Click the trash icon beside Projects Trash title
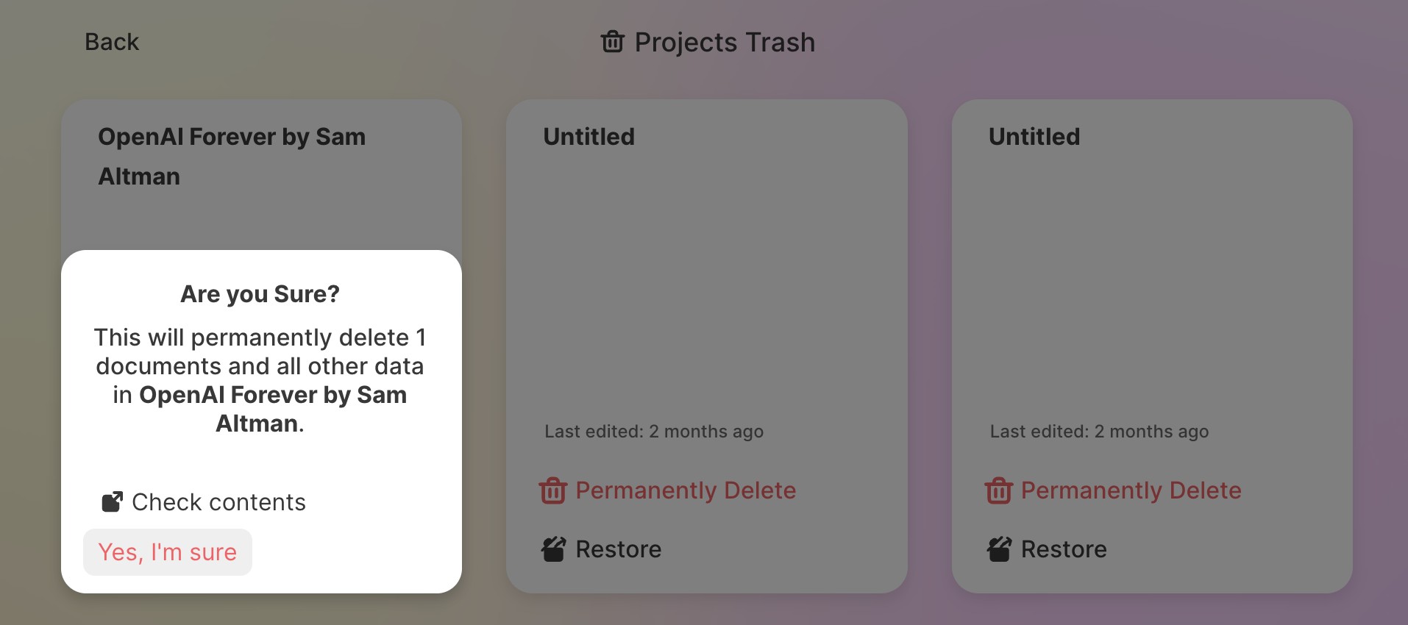 click(x=613, y=42)
